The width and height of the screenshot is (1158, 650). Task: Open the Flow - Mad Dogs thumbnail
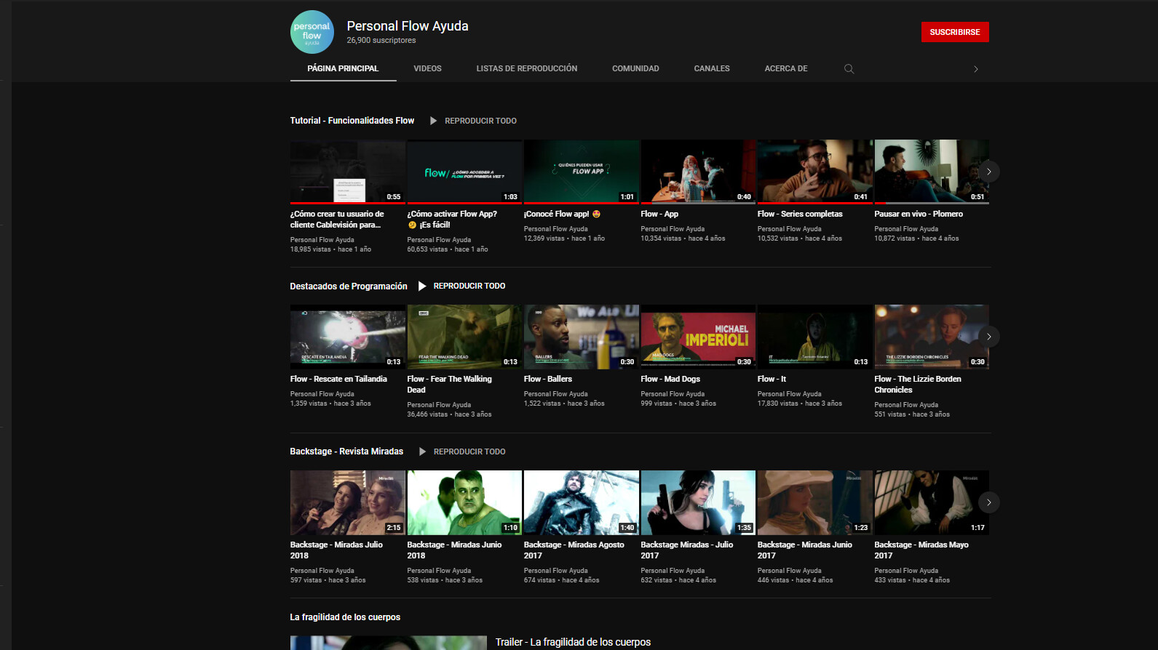pyautogui.click(x=698, y=337)
